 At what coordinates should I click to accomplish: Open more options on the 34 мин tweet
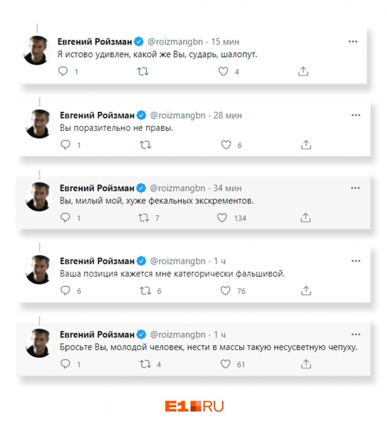point(355,188)
